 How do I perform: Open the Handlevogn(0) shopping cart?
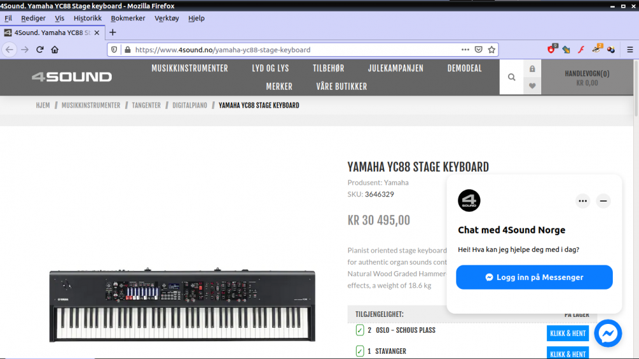(587, 78)
